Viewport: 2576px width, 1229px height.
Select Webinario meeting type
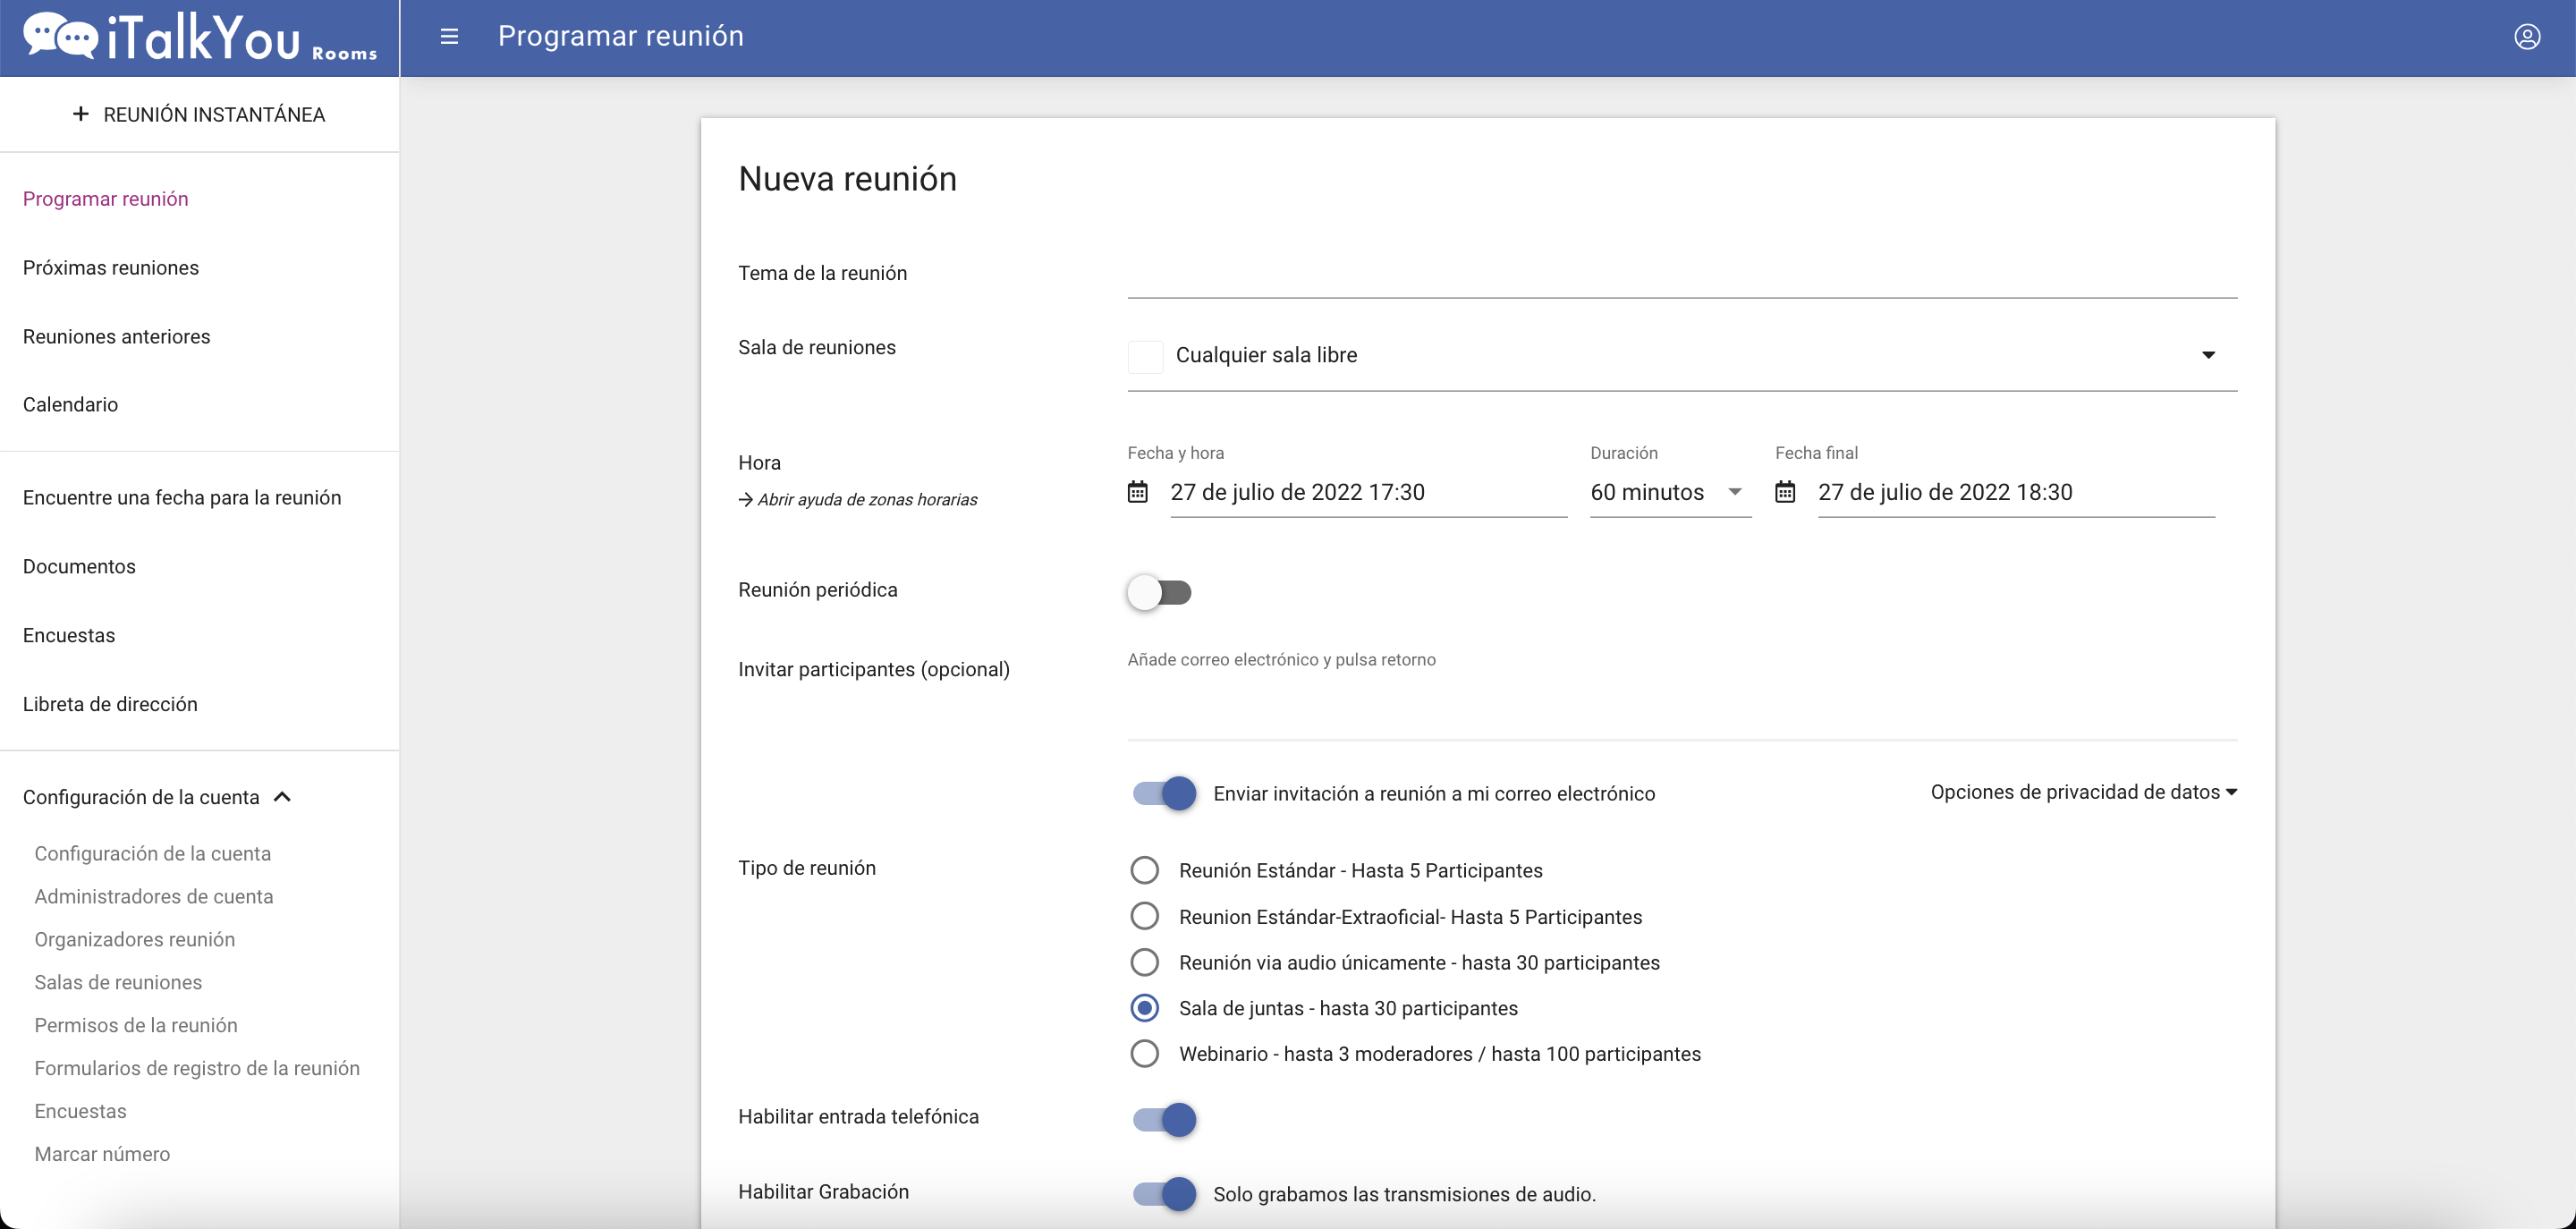(1144, 1053)
